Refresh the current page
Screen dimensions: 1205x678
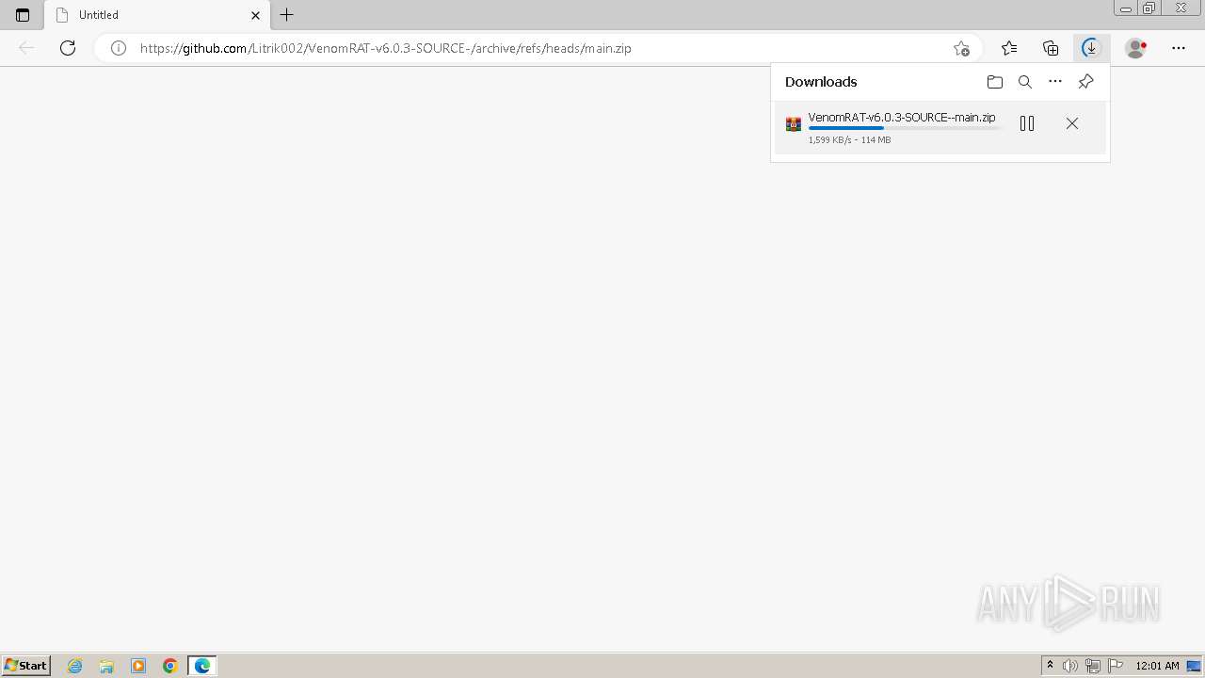68,48
